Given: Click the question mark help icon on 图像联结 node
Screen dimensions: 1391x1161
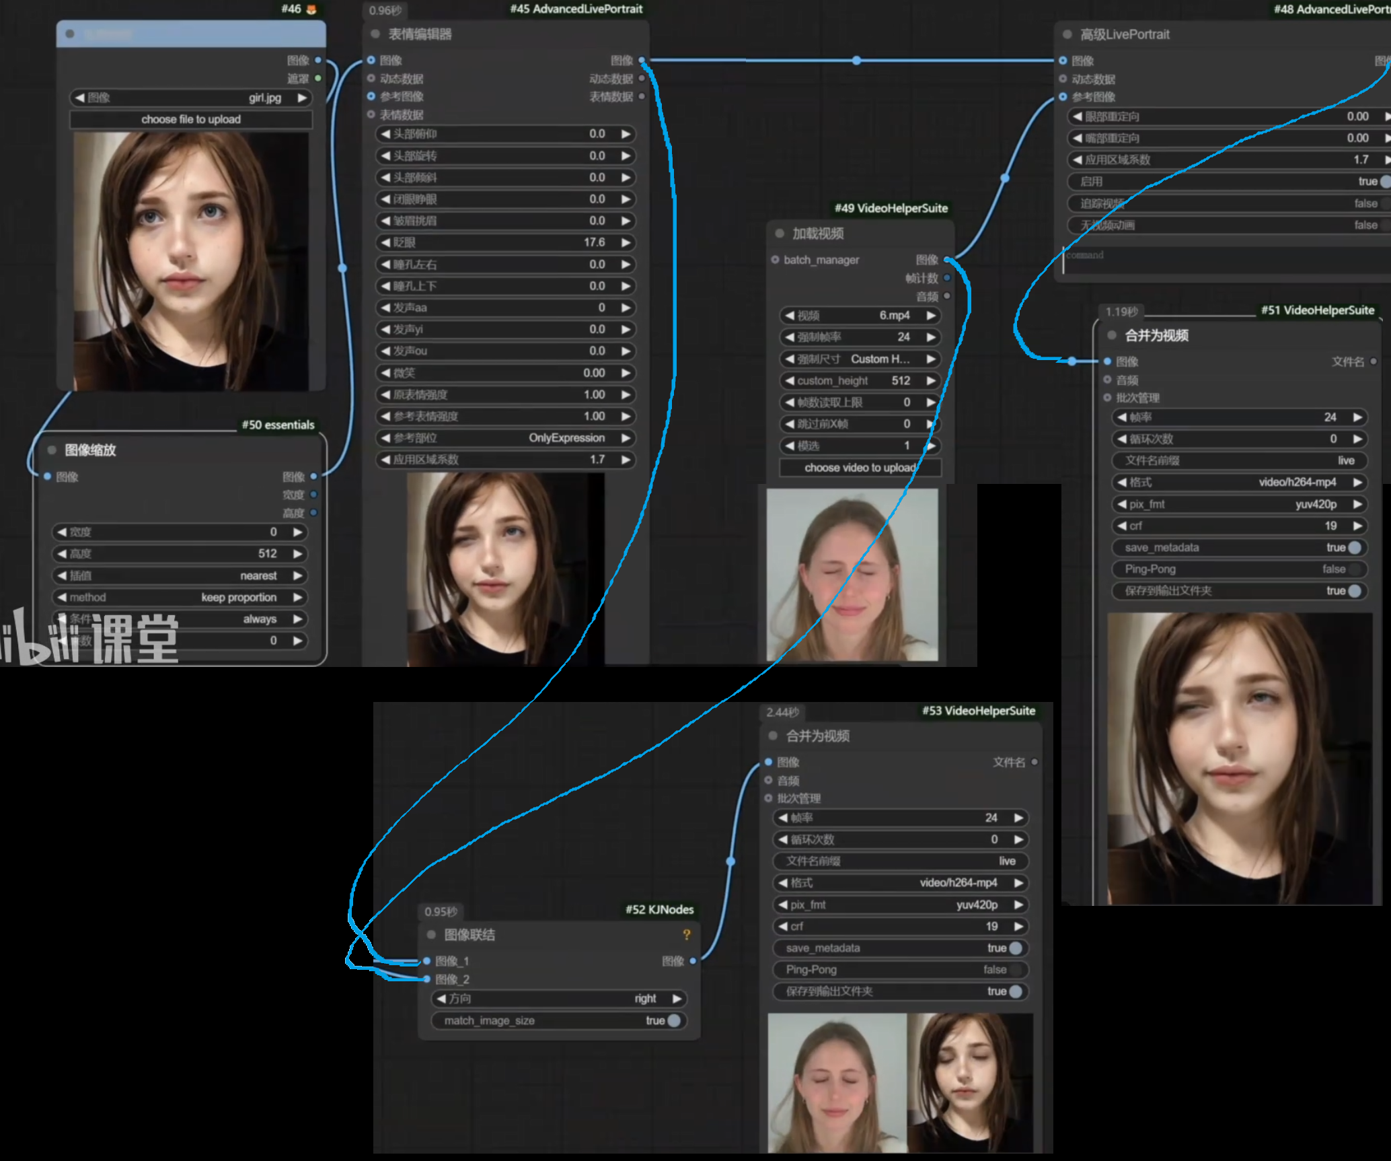Looking at the screenshot, I should [686, 934].
